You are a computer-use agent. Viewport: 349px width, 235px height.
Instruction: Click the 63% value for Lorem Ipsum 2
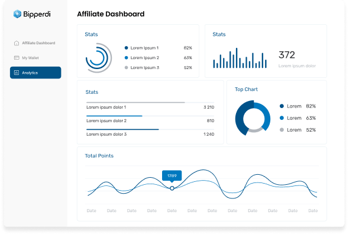click(x=188, y=58)
